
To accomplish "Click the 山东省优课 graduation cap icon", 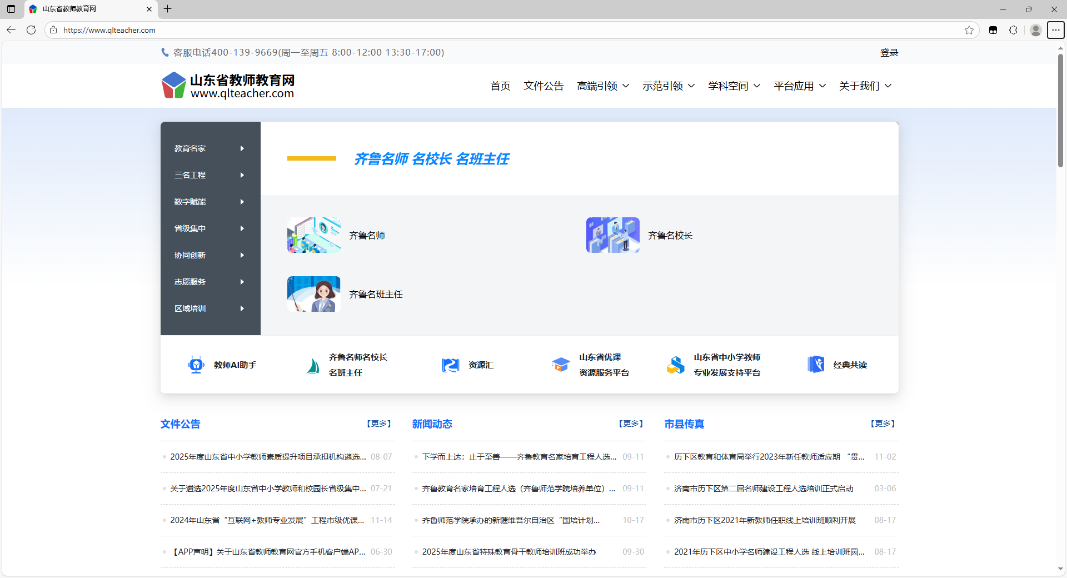I will pyautogui.click(x=561, y=365).
